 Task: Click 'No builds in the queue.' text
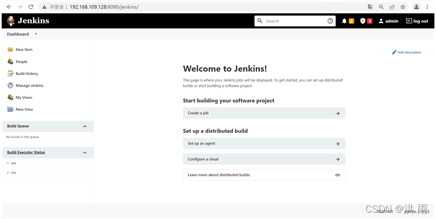point(23,137)
